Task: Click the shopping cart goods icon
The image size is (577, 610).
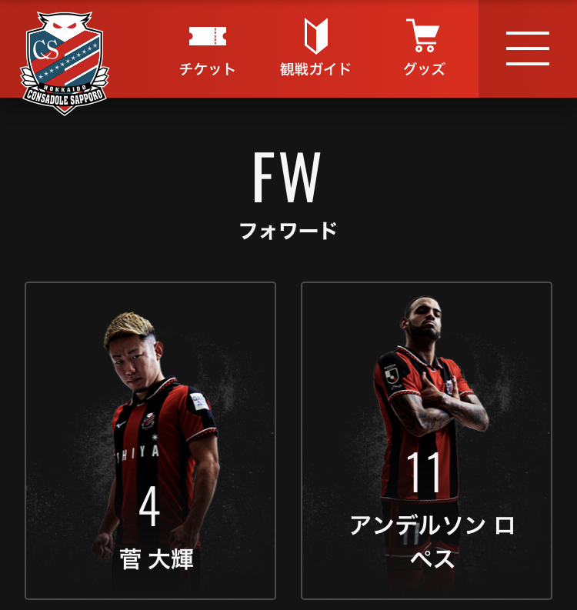Action: [423, 35]
